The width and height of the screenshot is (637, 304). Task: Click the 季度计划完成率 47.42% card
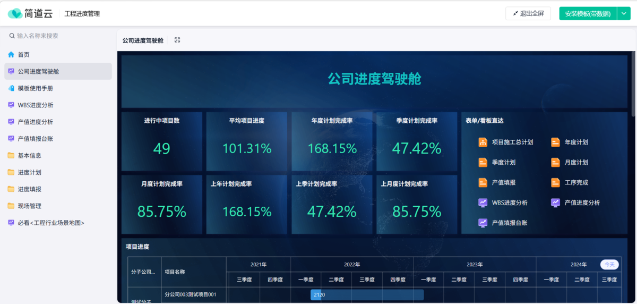(x=417, y=141)
